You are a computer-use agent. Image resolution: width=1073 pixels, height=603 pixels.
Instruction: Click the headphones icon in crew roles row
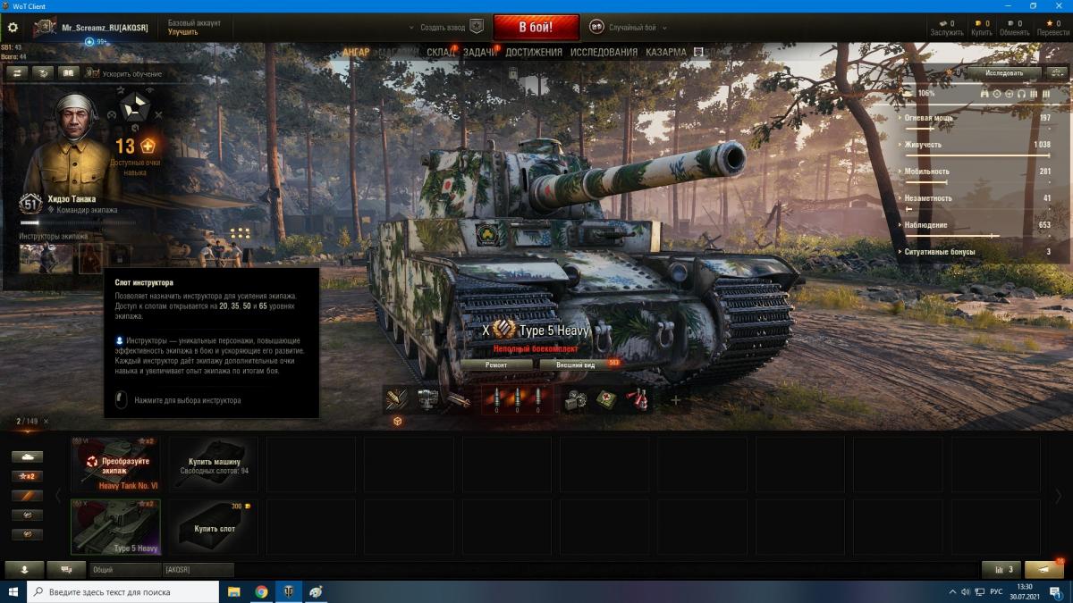1021,93
